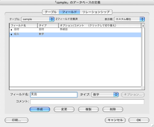Click the コメント comment input field
Viewport: 154px width, 127px height.
(x=87, y=102)
